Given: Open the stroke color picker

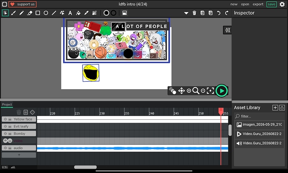Looking at the screenshot, I should tap(114, 13).
